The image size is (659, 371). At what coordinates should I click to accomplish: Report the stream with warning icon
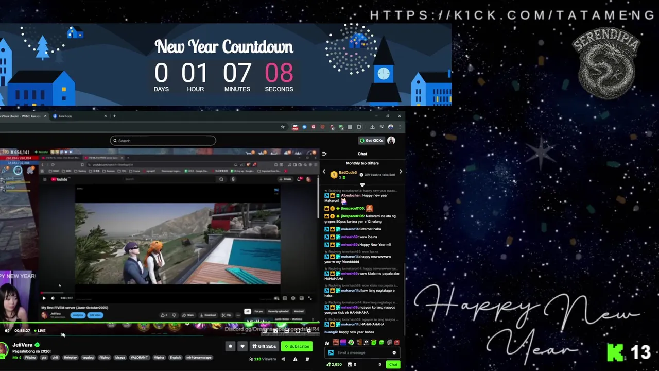coord(295,359)
